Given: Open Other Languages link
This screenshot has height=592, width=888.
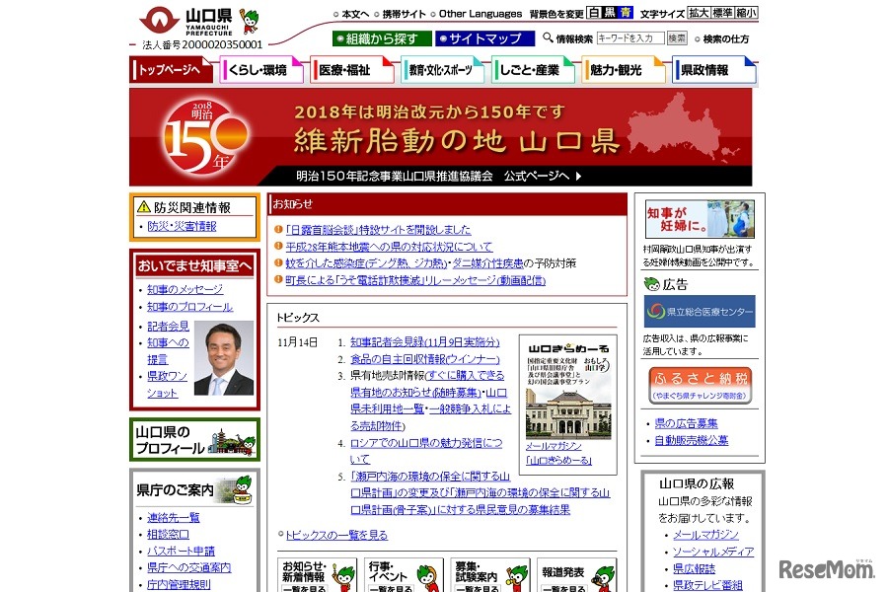Looking at the screenshot, I should (481, 14).
